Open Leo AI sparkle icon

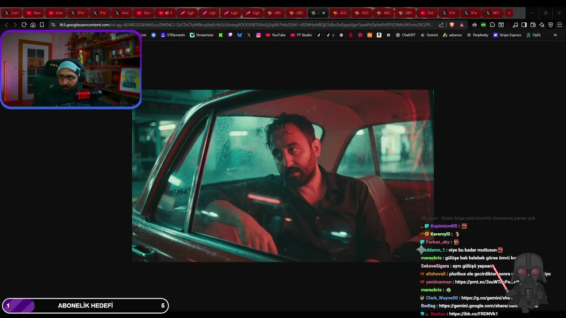542,25
